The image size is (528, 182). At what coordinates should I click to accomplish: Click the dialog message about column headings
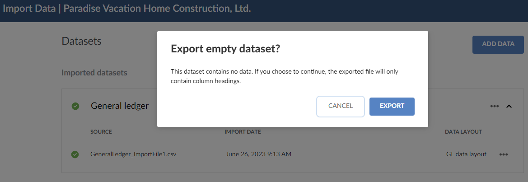[285, 76]
